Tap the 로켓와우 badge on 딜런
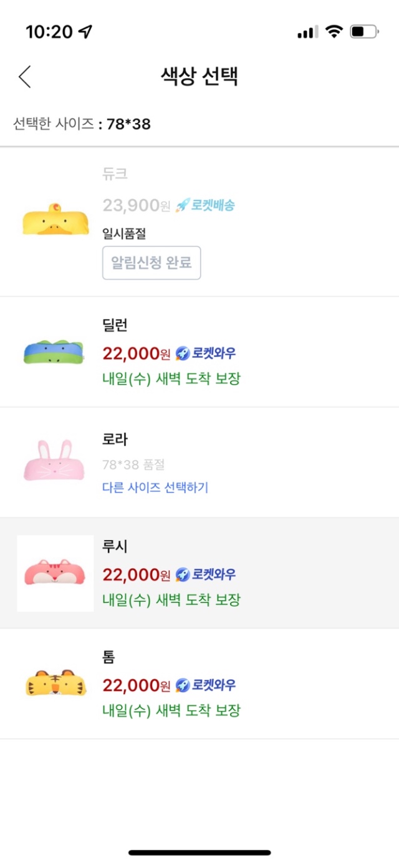 [x=206, y=354]
